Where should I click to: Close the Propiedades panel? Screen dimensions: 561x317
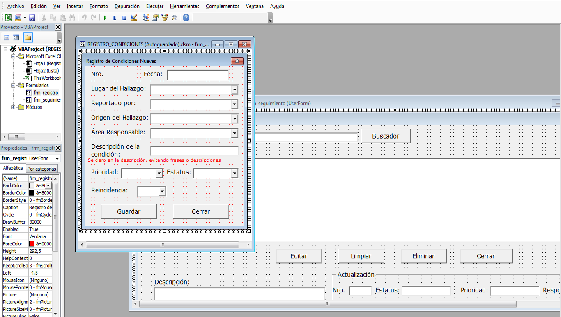click(58, 148)
